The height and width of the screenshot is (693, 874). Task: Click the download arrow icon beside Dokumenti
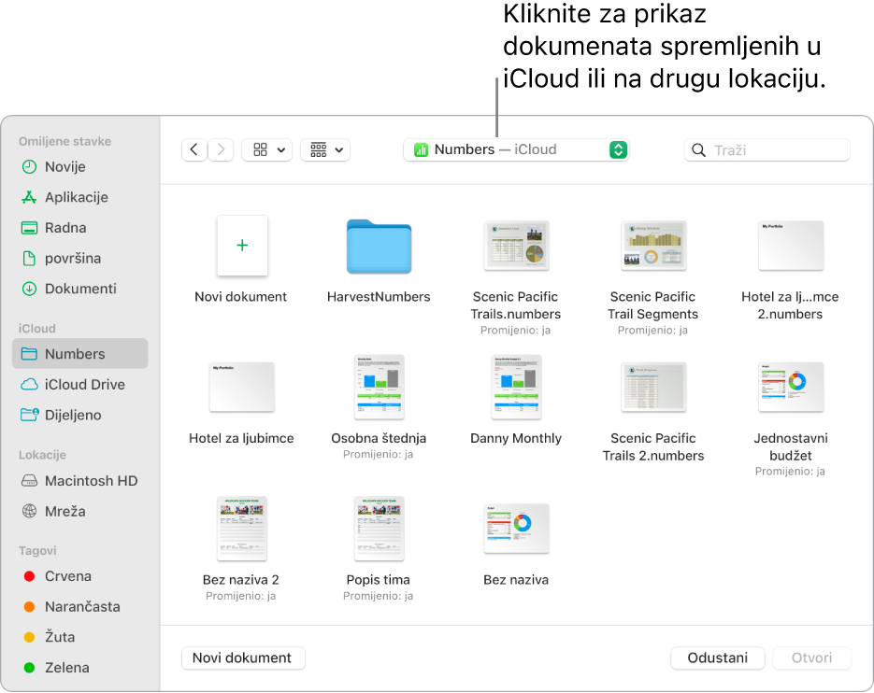29,289
